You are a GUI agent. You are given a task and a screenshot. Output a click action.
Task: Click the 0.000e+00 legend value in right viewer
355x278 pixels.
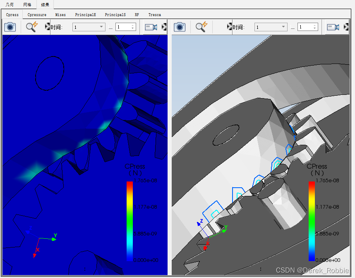click(328, 260)
